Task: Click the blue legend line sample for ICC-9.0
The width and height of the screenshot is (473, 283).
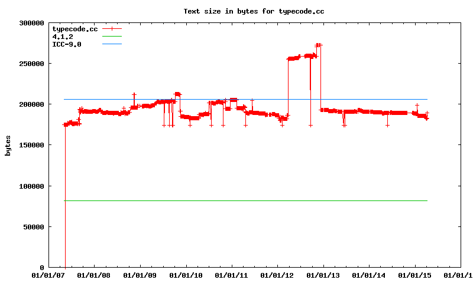Action: pos(112,44)
